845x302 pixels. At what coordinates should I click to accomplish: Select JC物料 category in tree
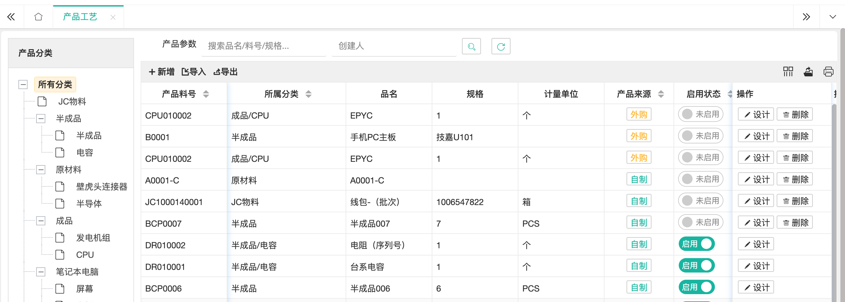click(72, 102)
